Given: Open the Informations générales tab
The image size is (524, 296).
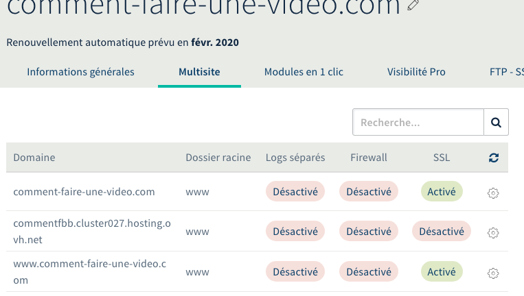Looking at the screenshot, I should point(80,72).
